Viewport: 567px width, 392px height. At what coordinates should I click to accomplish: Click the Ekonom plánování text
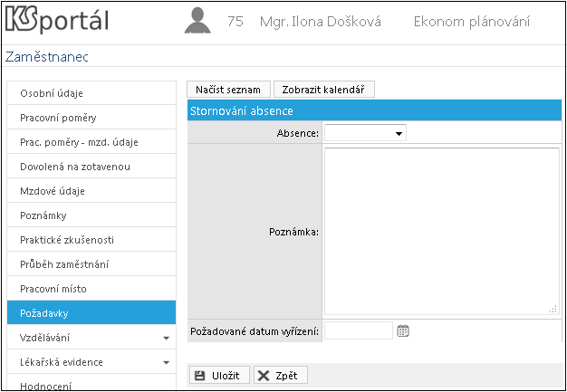coord(472,22)
